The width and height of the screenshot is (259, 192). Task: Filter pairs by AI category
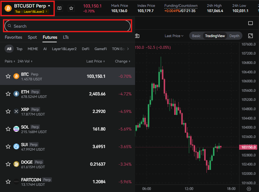[x=45, y=49]
